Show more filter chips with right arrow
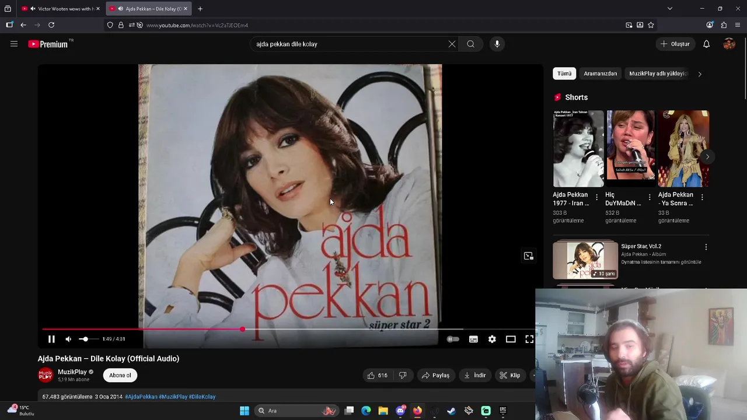This screenshot has height=420, width=747. point(700,74)
